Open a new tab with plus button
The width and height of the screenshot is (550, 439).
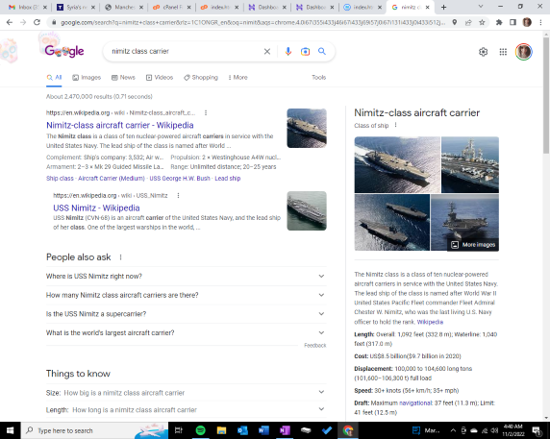(x=443, y=7)
